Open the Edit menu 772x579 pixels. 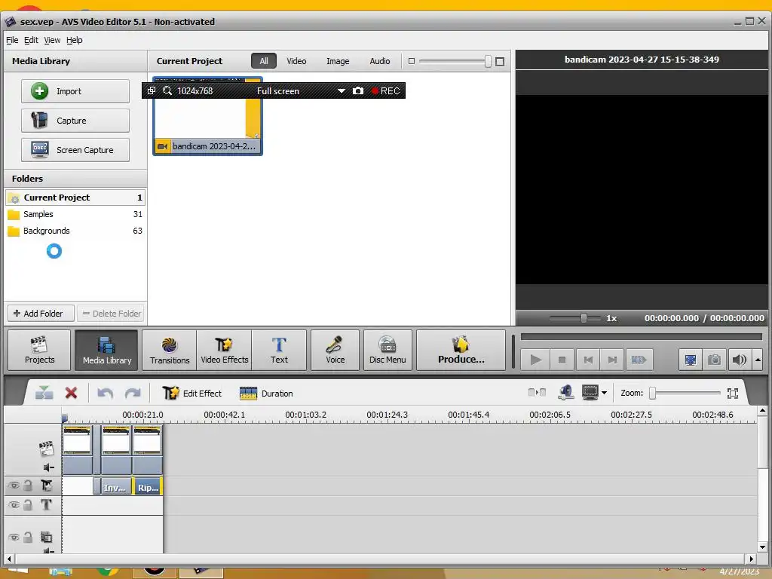(31, 41)
